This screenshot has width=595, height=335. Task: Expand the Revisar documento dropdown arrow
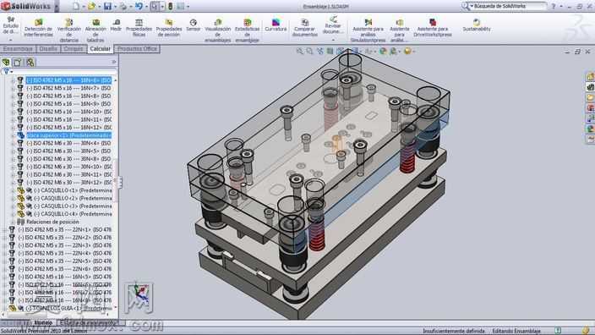333,40
